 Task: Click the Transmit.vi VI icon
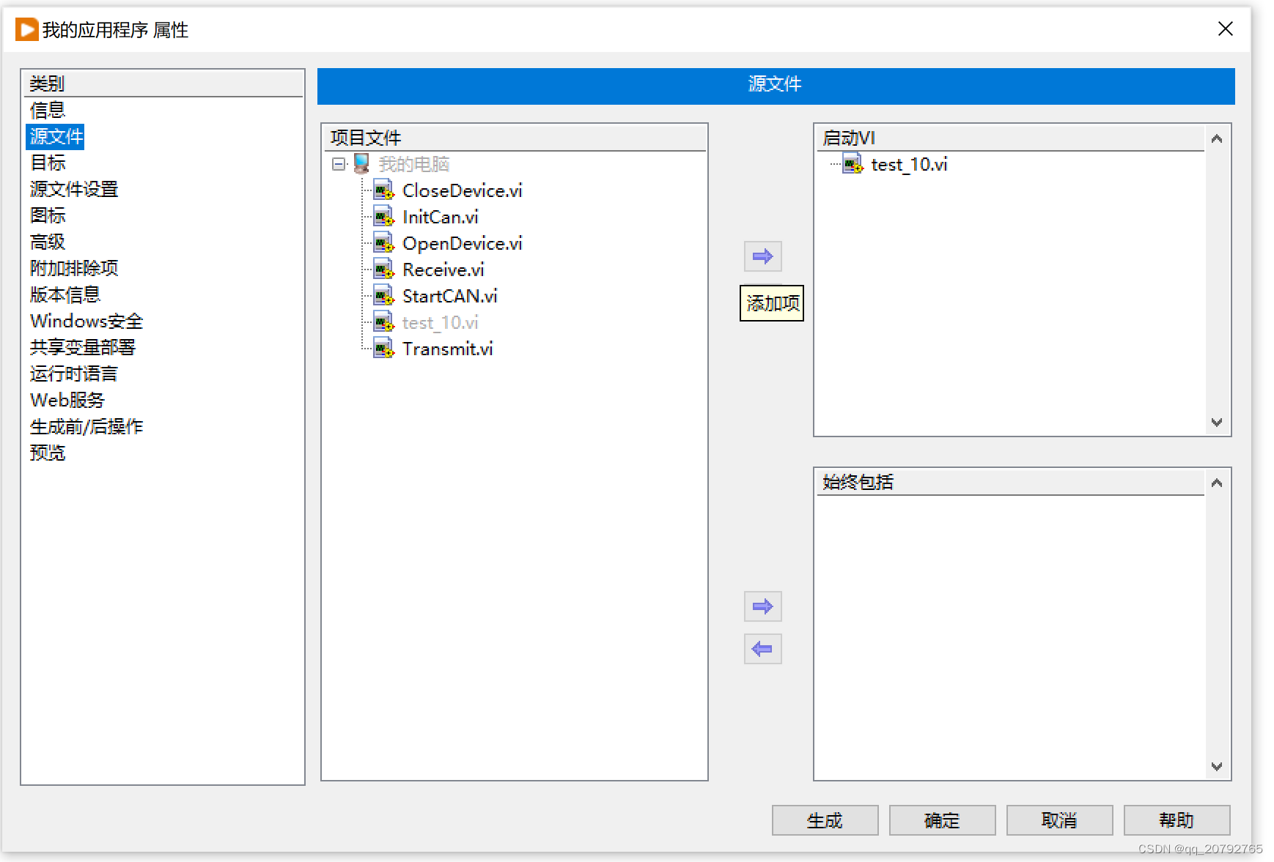tap(384, 349)
